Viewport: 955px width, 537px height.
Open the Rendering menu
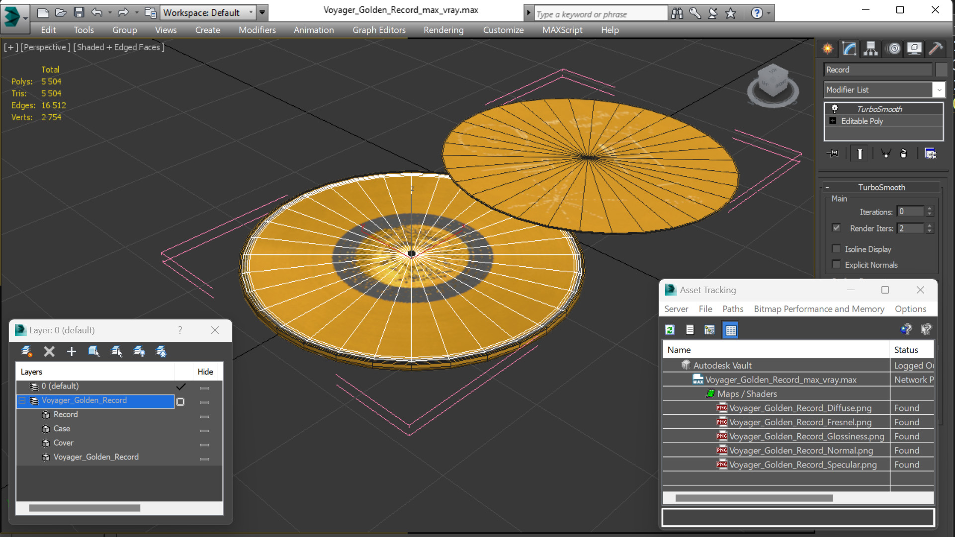443,30
